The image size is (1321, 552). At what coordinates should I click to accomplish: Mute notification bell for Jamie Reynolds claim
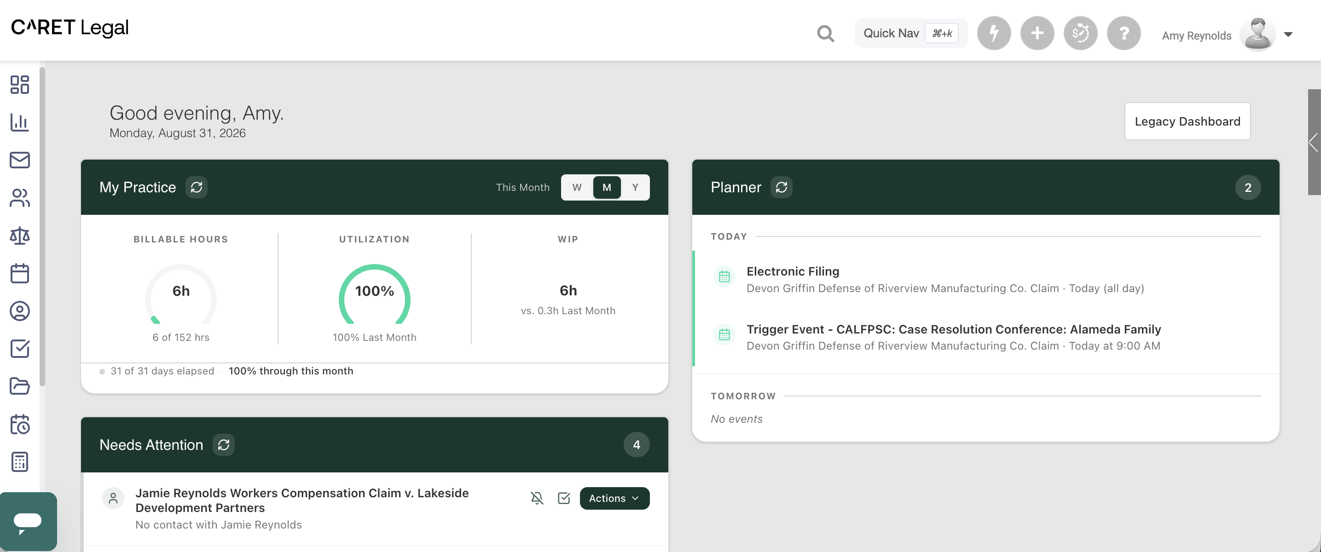pos(536,498)
